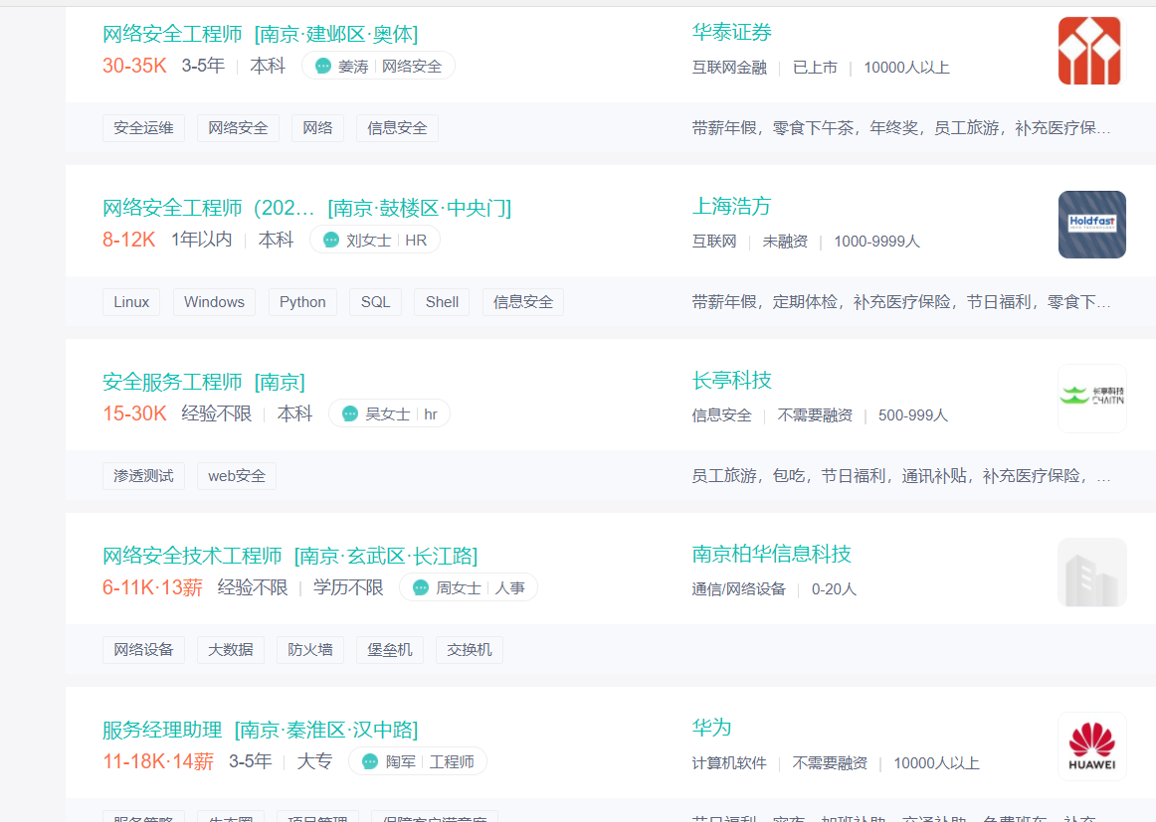Click 信息安全 tag in the 华泰证券 row

397,128
